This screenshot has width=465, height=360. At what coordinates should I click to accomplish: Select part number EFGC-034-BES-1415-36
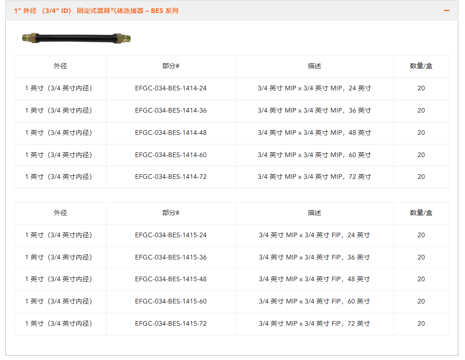pos(171,257)
